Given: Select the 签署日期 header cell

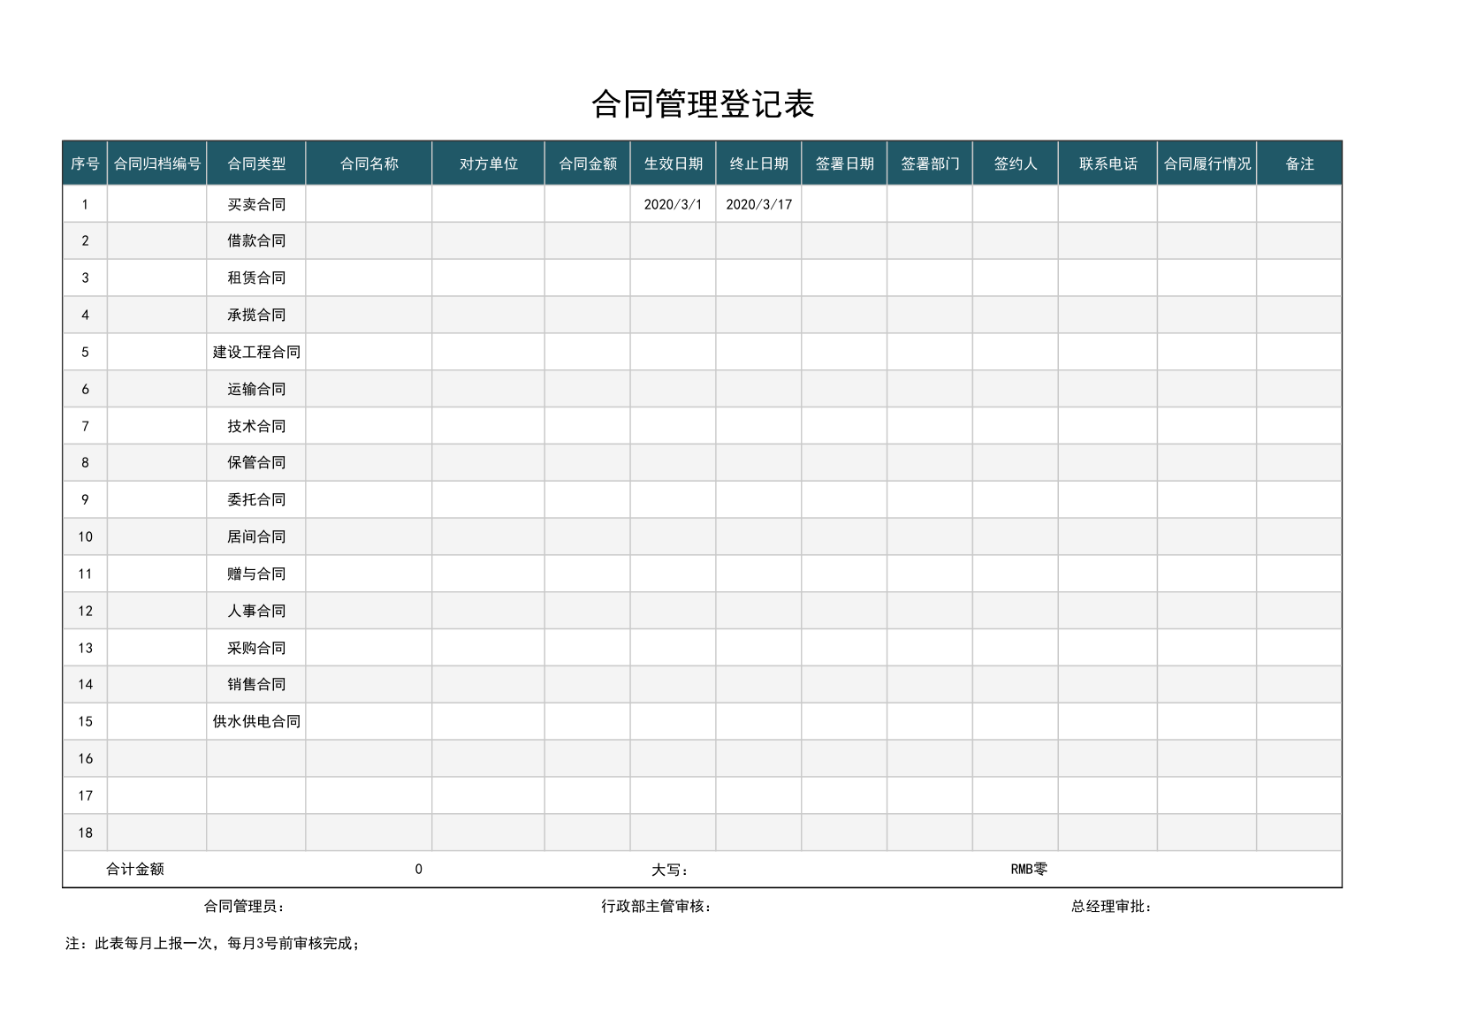Looking at the screenshot, I should click(x=844, y=163).
